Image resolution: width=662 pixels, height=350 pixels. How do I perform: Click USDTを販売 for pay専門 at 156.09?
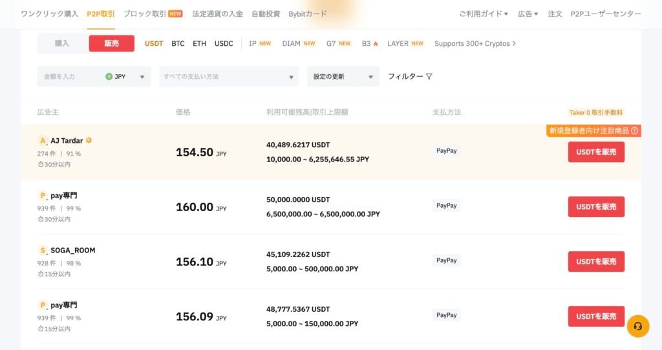tap(595, 316)
